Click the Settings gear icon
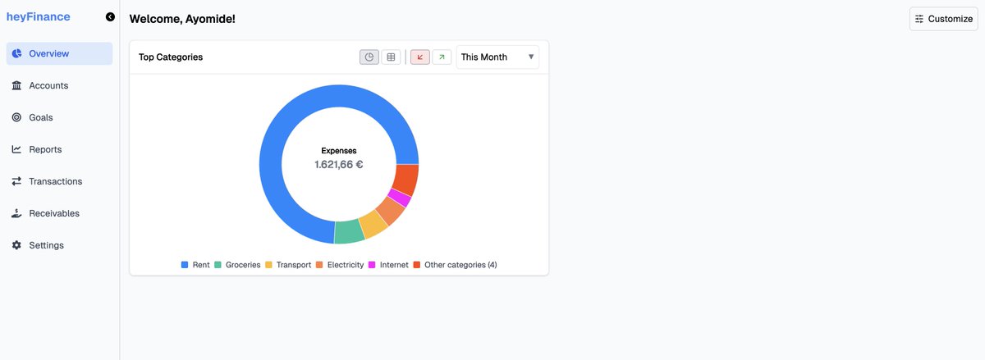This screenshot has height=360, width=985. (x=16, y=245)
